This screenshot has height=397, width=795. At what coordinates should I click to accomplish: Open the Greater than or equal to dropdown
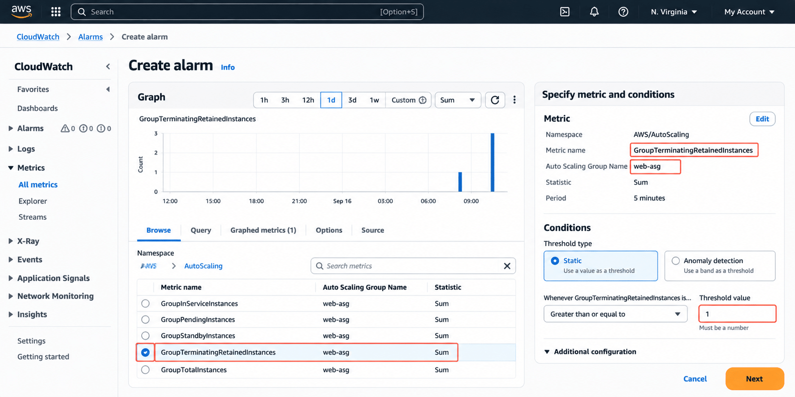point(615,314)
